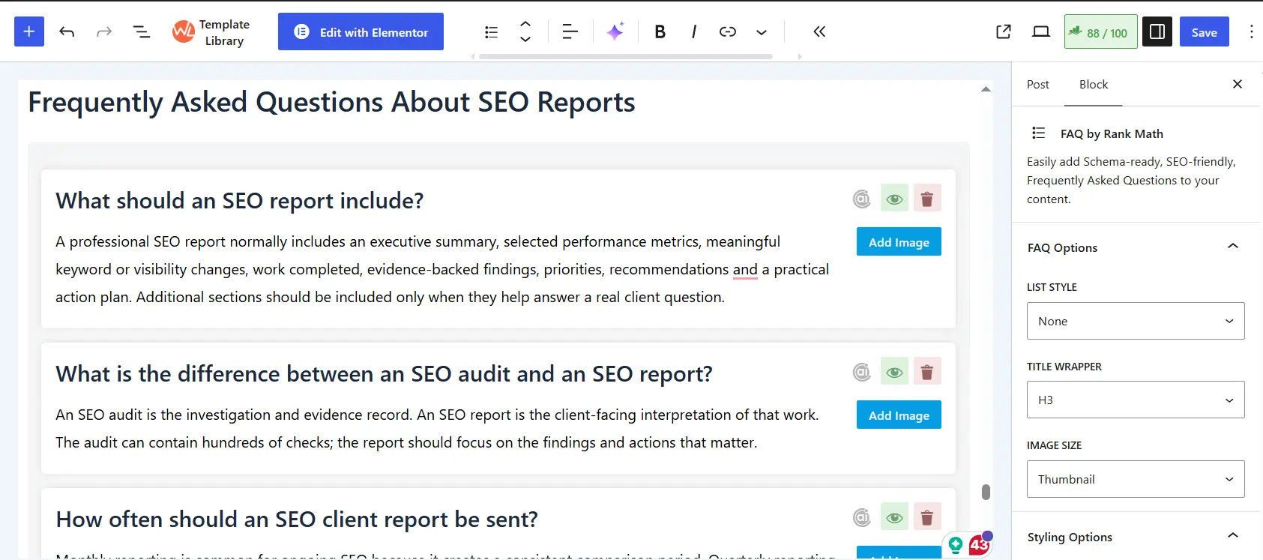Screen dimensions: 1263x560
Task: Click the answer text about executive summary
Action: (x=442, y=269)
